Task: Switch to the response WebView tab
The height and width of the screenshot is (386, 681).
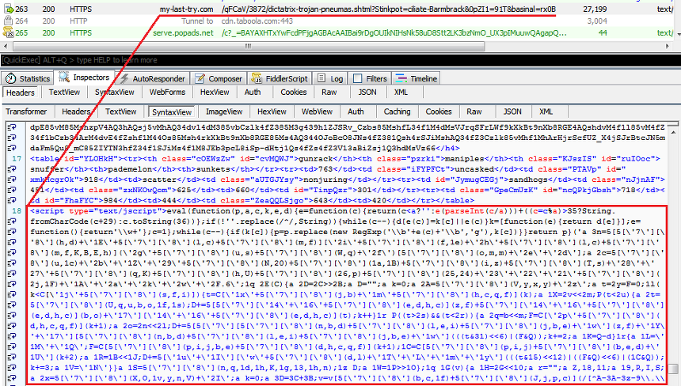Action: tap(317, 112)
